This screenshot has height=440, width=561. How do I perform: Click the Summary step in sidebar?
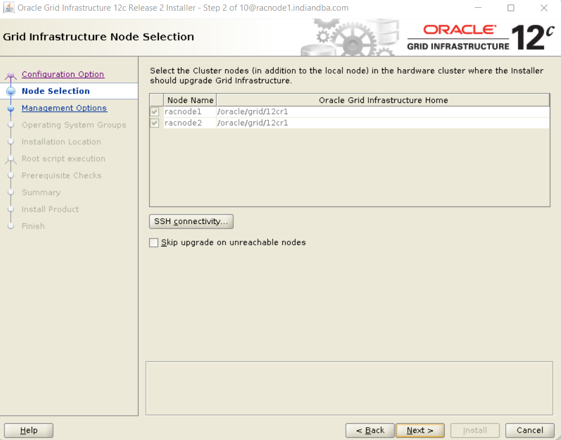pos(41,192)
